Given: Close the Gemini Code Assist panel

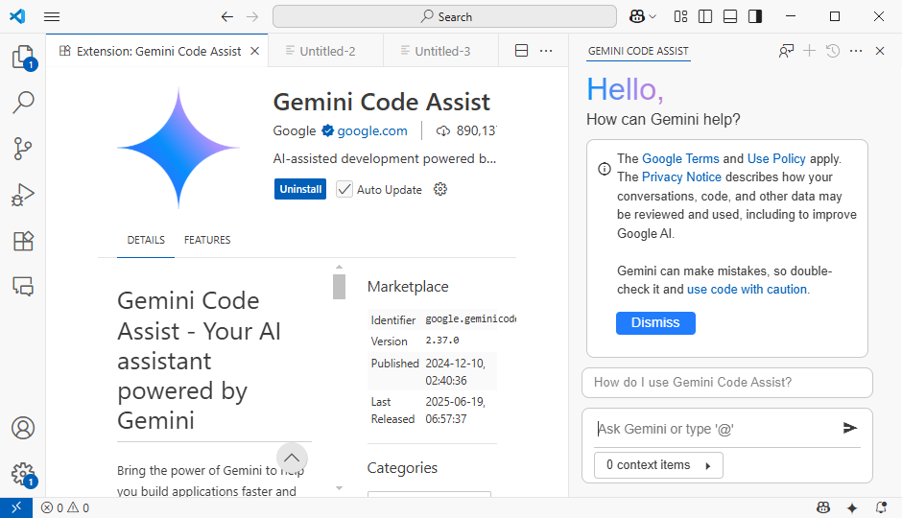Looking at the screenshot, I should [x=880, y=51].
